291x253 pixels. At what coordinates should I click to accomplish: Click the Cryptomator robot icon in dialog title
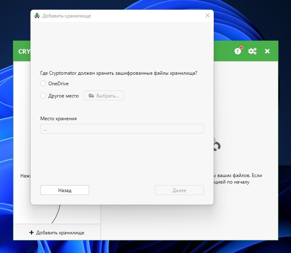tap(37, 15)
